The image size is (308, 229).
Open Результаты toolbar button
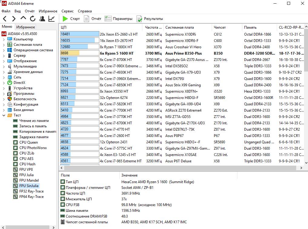click(x=150, y=19)
